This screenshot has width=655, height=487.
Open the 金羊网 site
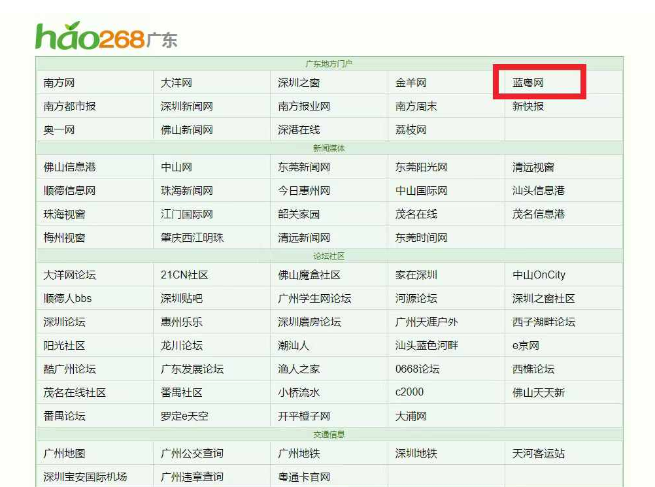(x=409, y=82)
